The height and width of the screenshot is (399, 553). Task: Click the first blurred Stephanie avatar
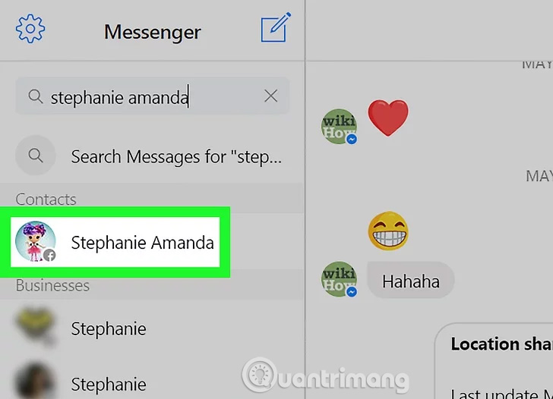point(35,328)
